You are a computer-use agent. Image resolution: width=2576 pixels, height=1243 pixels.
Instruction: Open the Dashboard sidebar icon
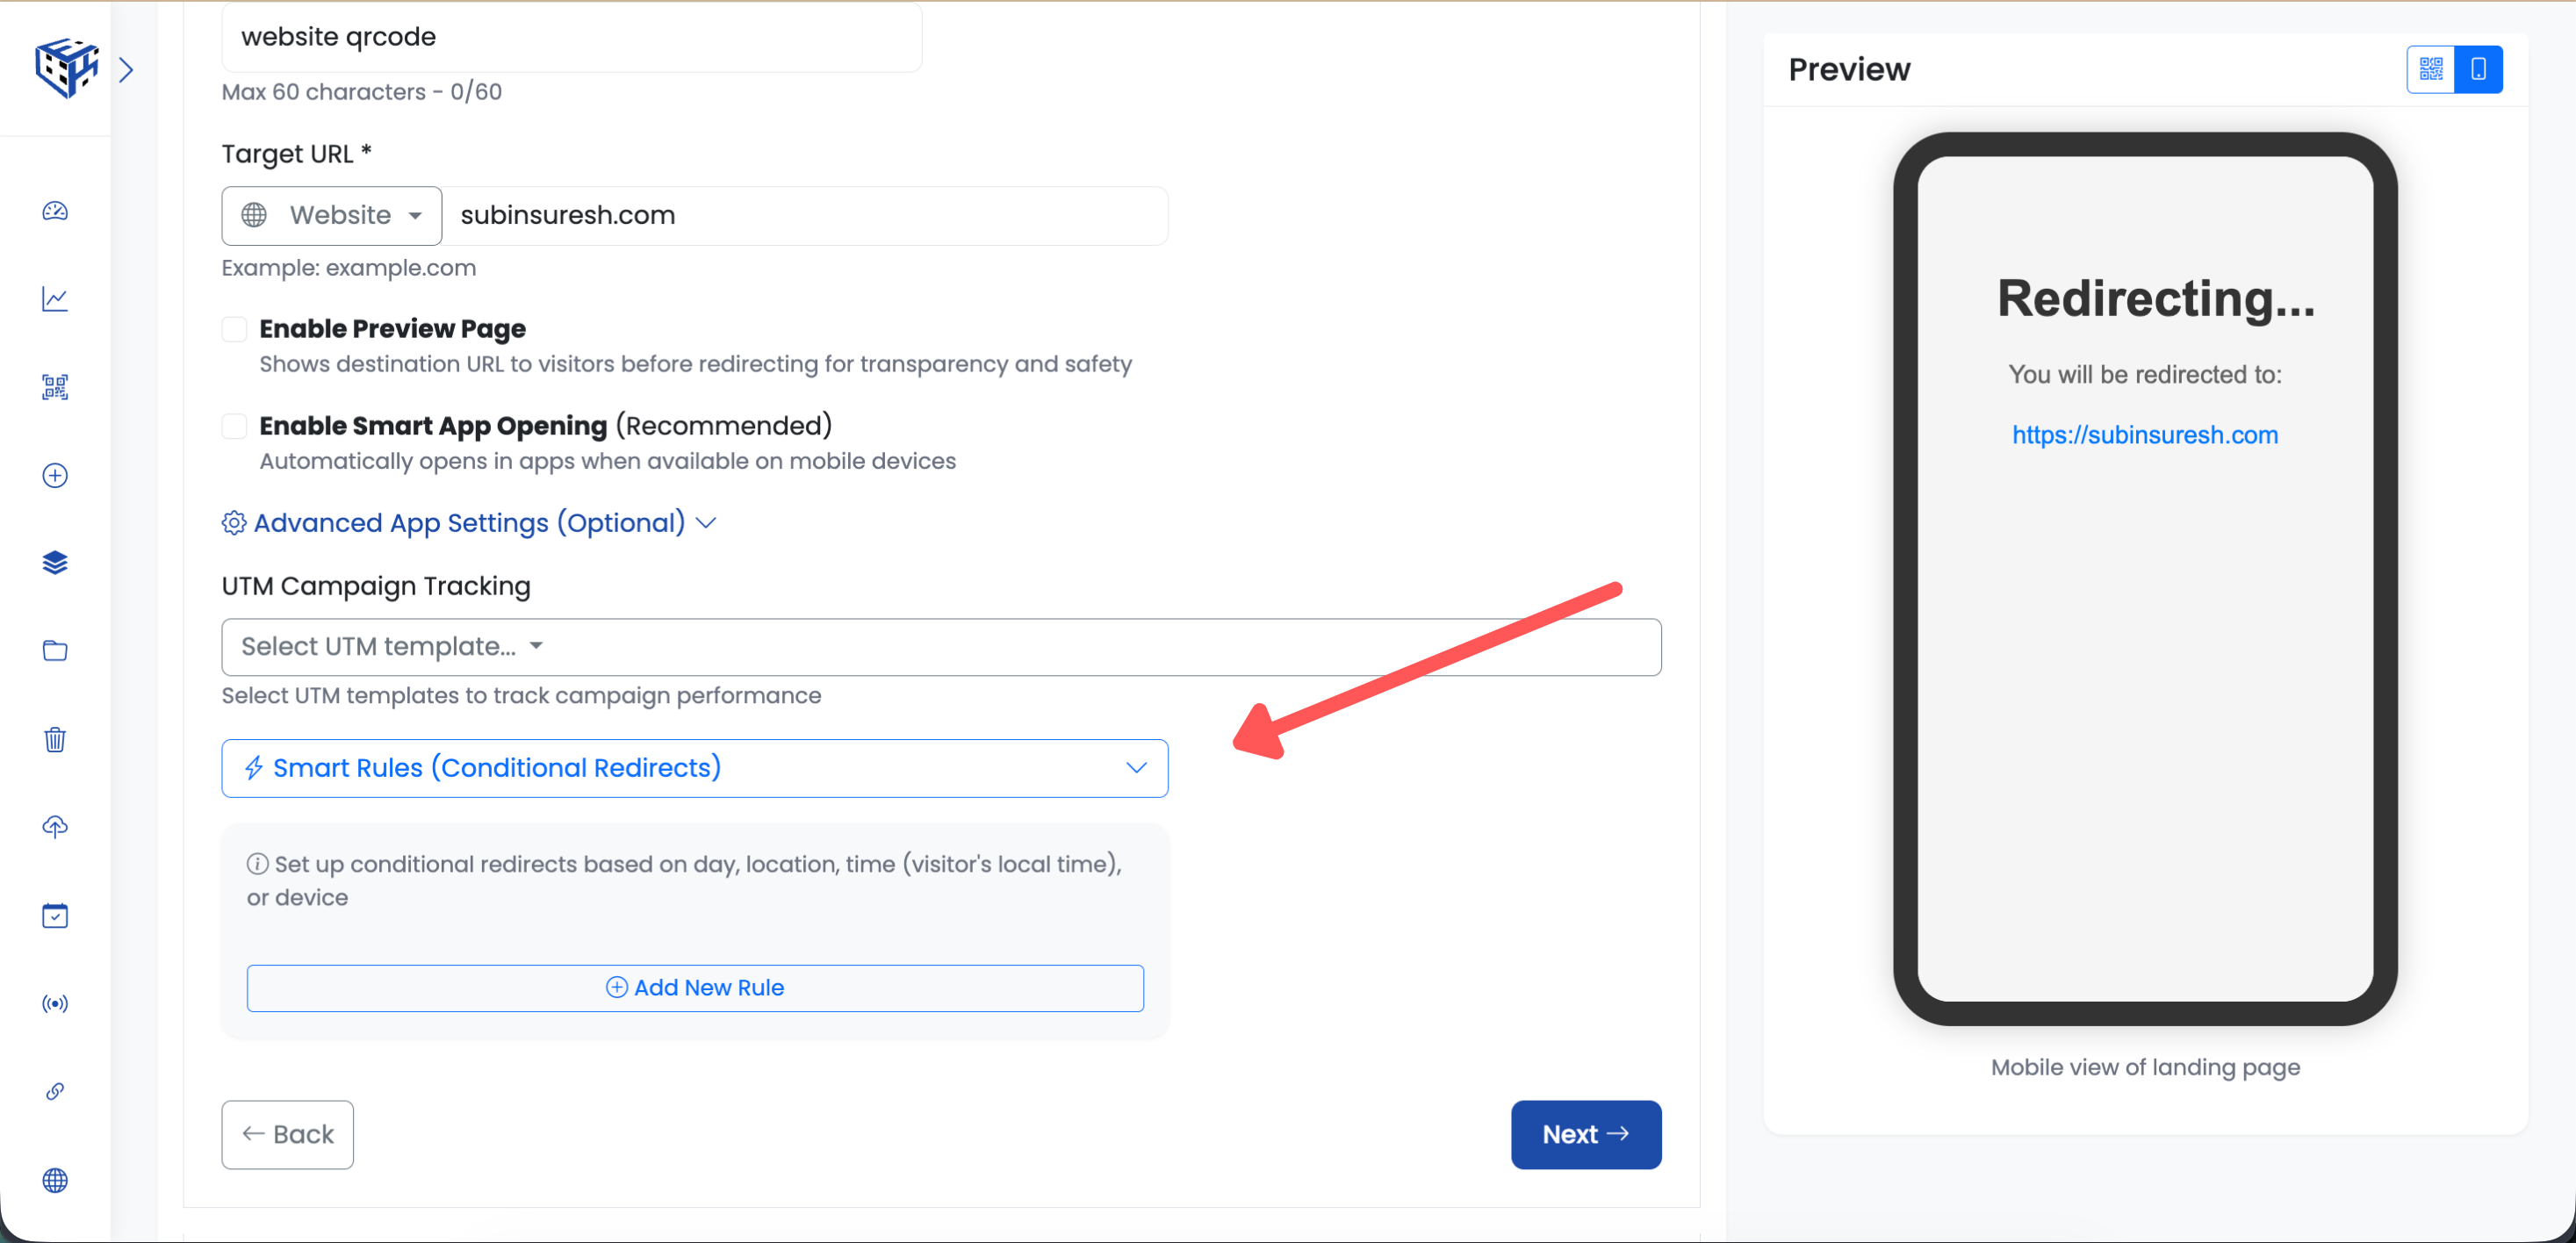(x=55, y=211)
